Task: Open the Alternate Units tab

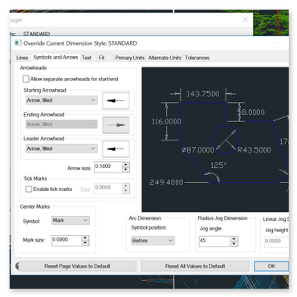Action: tap(165, 58)
